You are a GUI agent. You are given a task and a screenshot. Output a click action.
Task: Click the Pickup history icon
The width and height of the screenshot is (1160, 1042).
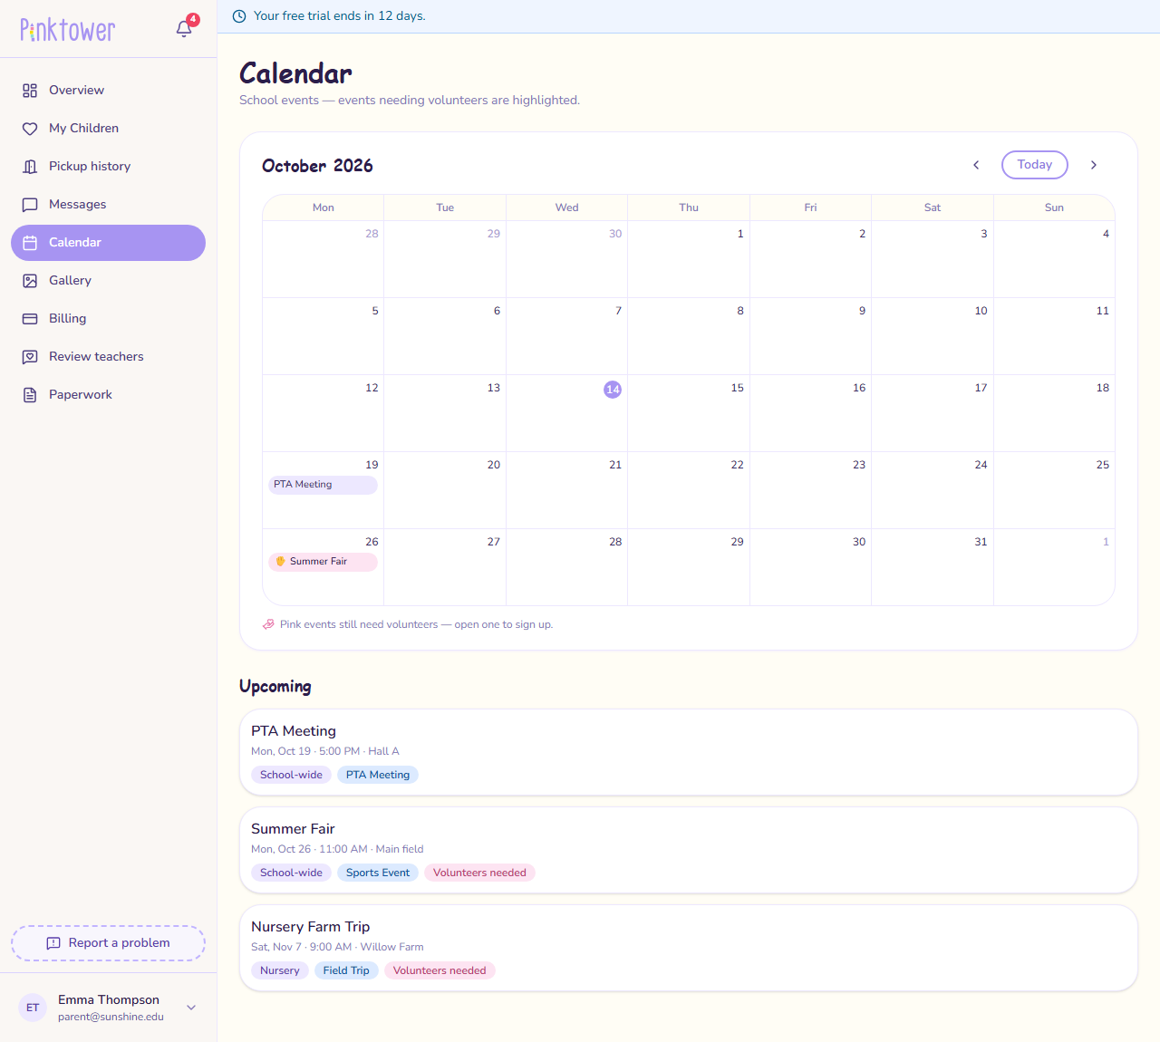30,167
